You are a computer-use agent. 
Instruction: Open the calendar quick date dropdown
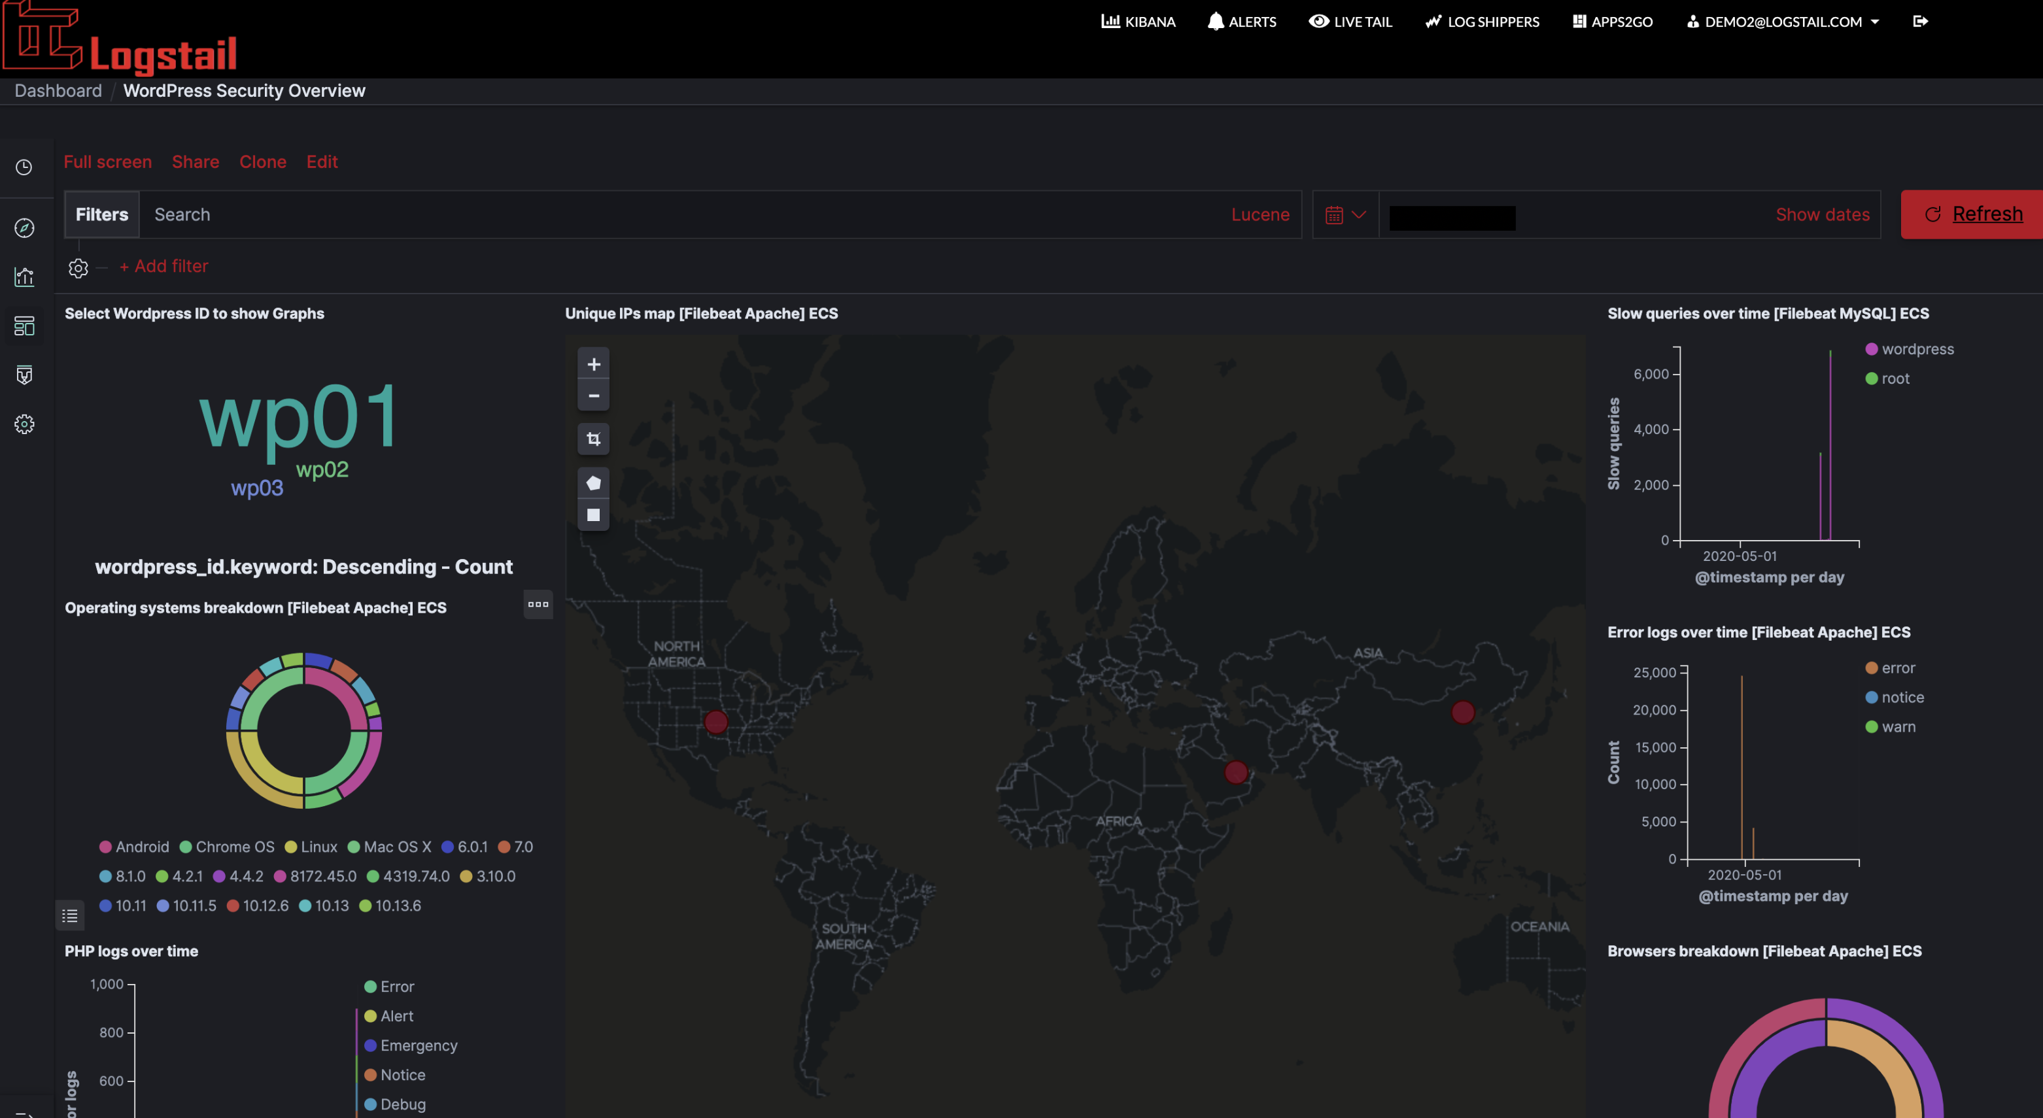click(1345, 215)
